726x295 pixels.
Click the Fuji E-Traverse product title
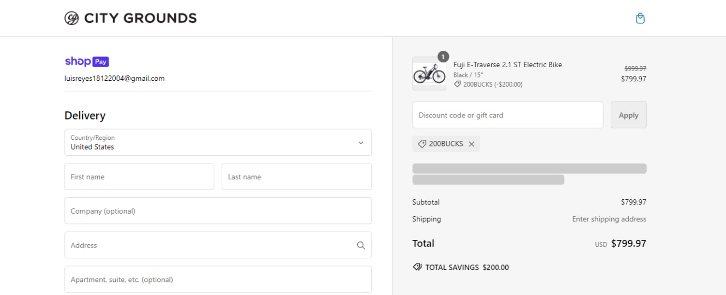point(507,65)
